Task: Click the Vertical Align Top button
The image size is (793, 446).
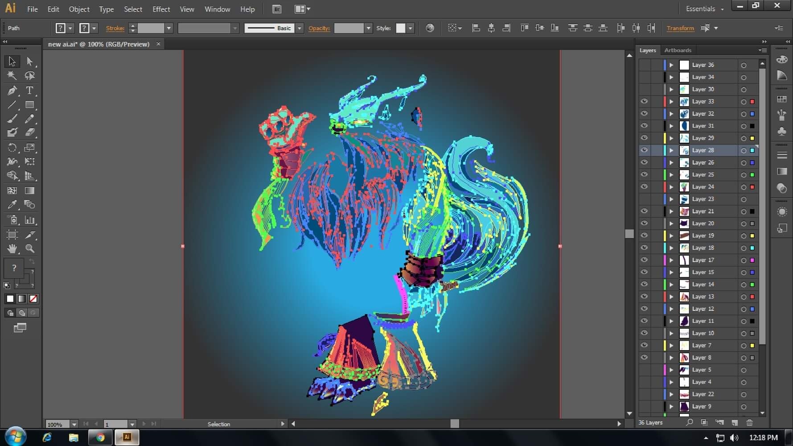Action: pyautogui.click(x=525, y=28)
